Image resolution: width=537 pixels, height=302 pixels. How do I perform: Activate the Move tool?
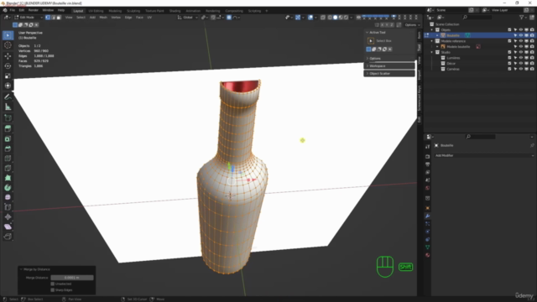pos(8,56)
